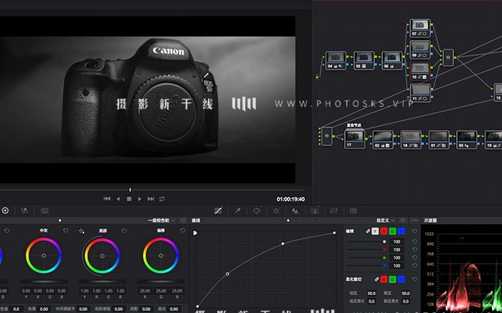Select node 04 in node graph
Viewport: 502px width, 313px height.
[x=336, y=60]
